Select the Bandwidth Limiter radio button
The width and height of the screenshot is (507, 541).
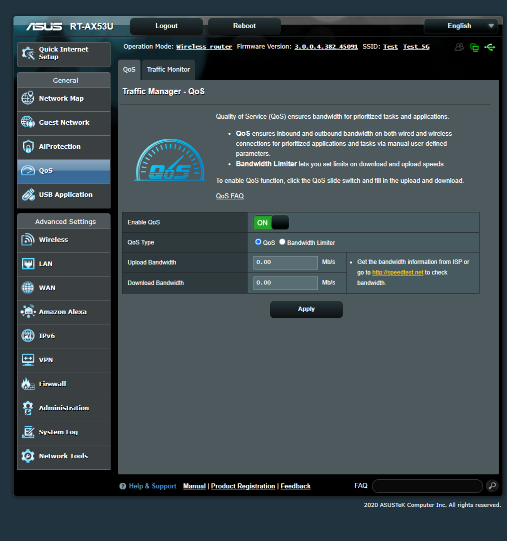click(282, 242)
